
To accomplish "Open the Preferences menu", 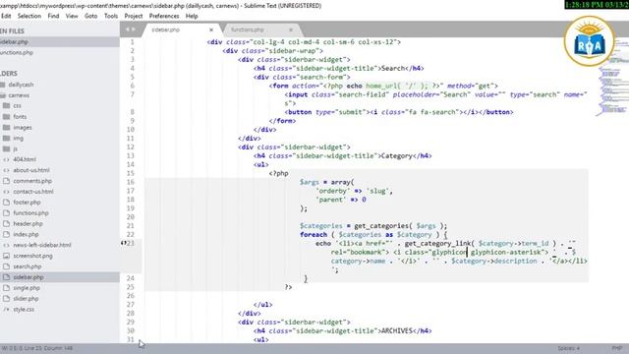I will (x=164, y=16).
